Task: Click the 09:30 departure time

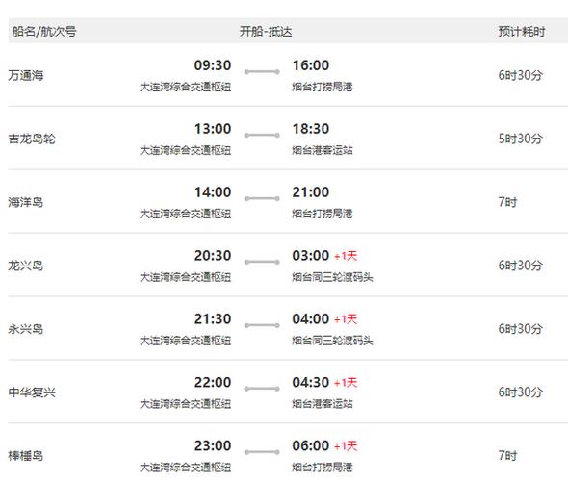Action: [213, 65]
